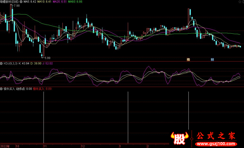This screenshot has width=244, height=148.
Task: Open the www.gszj100.com link
Action: click(x=216, y=144)
